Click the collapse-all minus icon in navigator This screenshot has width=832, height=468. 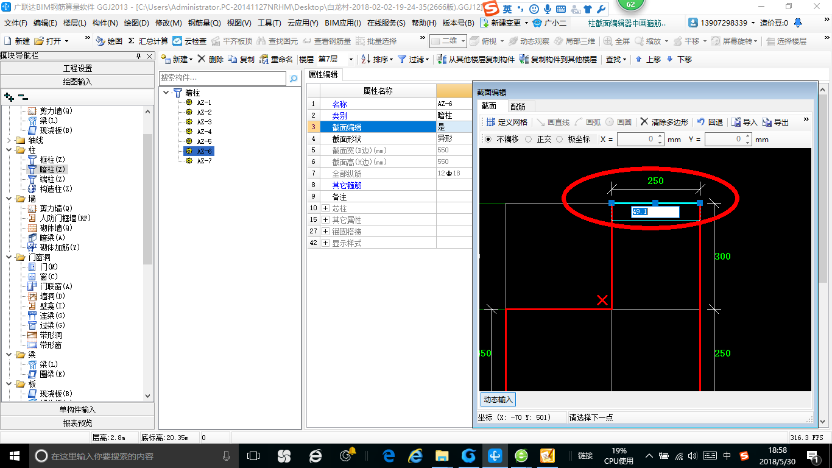[23, 97]
